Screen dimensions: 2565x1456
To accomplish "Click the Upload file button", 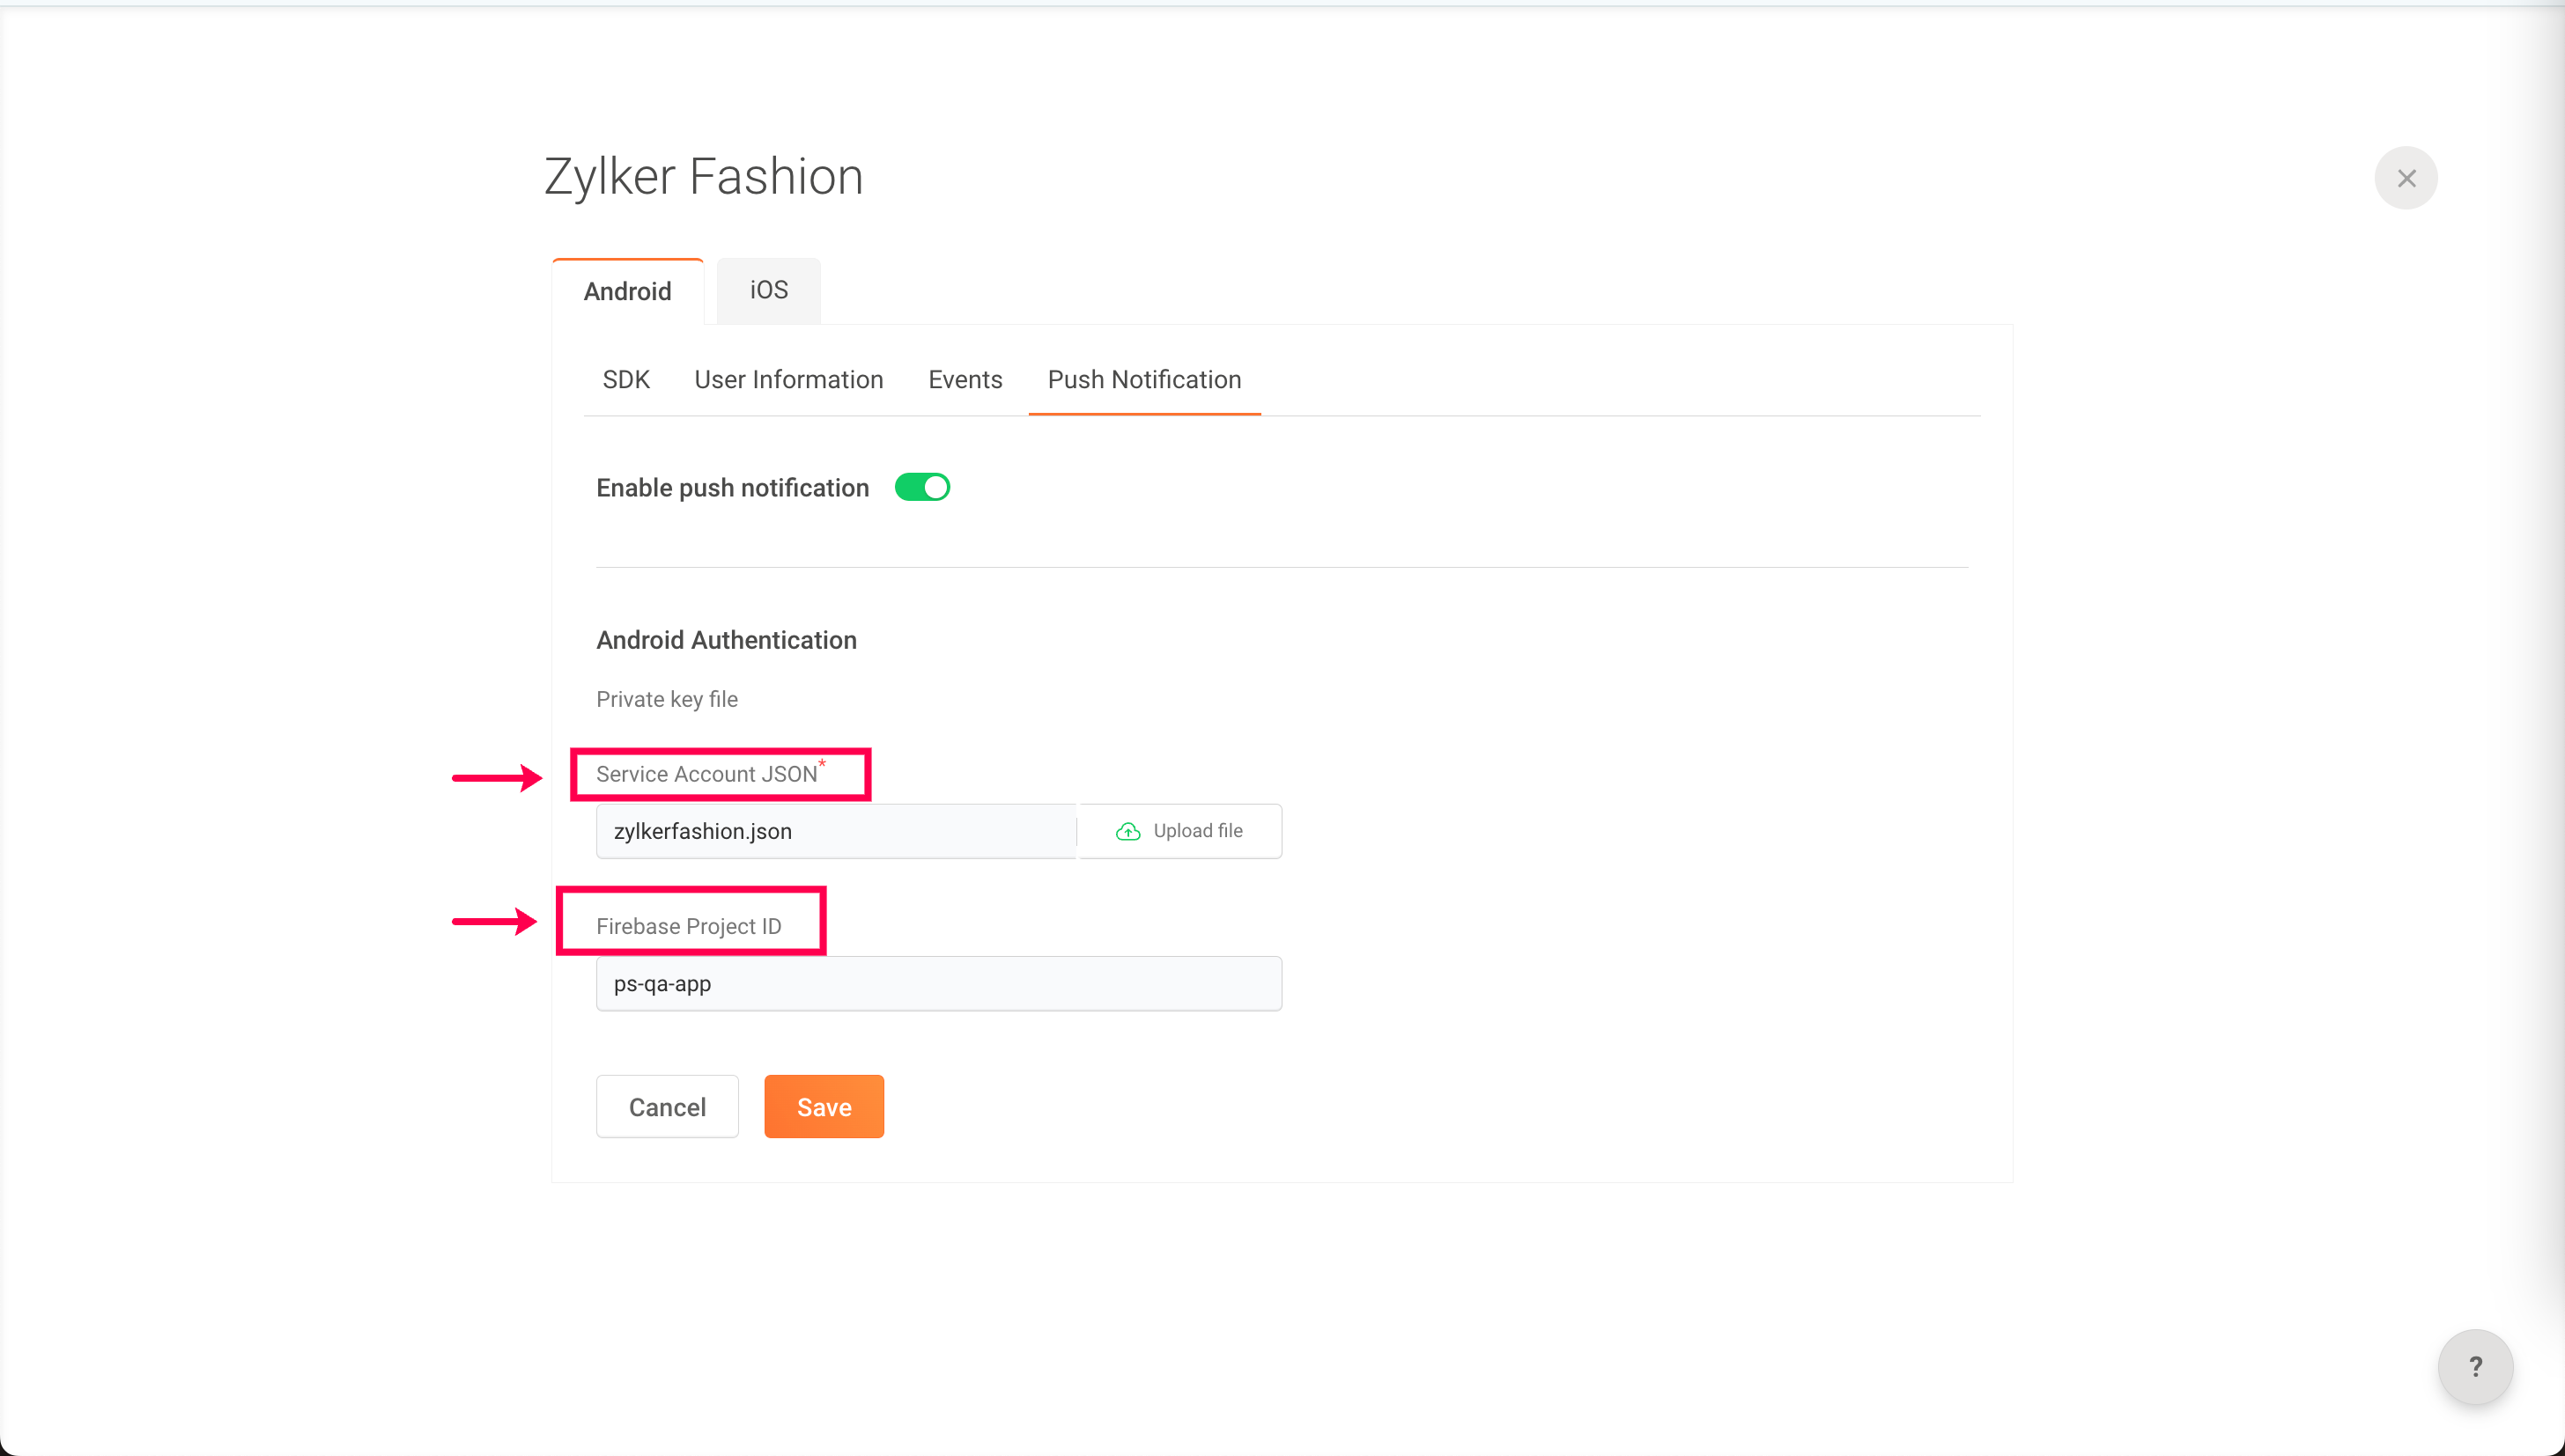I will point(1180,831).
